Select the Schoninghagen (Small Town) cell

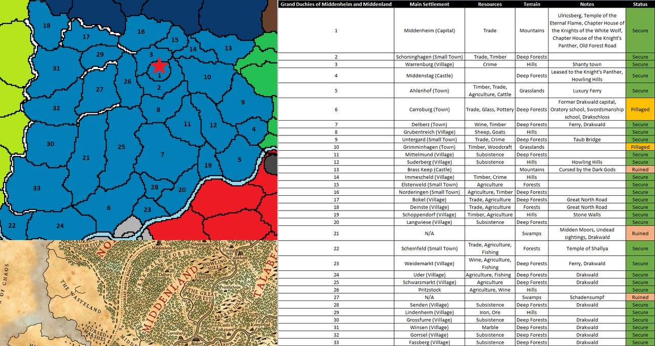(x=429, y=57)
